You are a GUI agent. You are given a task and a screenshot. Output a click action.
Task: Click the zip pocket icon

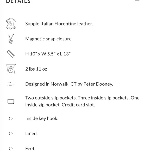tap(11, 101)
